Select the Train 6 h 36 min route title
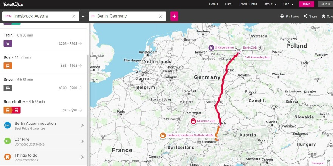The width and height of the screenshot is (333, 166). point(18,35)
